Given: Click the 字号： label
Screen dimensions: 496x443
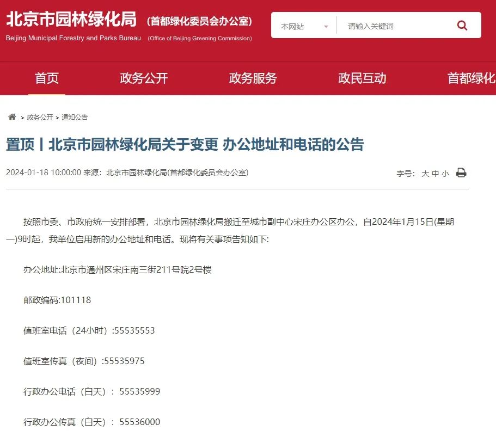Looking at the screenshot, I should click(406, 174).
